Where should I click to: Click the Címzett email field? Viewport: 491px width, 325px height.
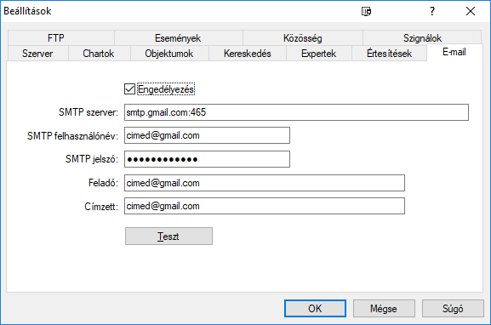click(x=265, y=206)
